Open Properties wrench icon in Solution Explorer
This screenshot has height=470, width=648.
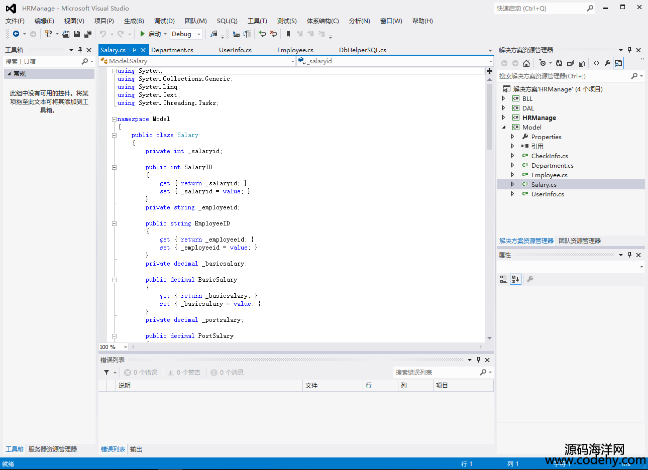pos(607,63)
